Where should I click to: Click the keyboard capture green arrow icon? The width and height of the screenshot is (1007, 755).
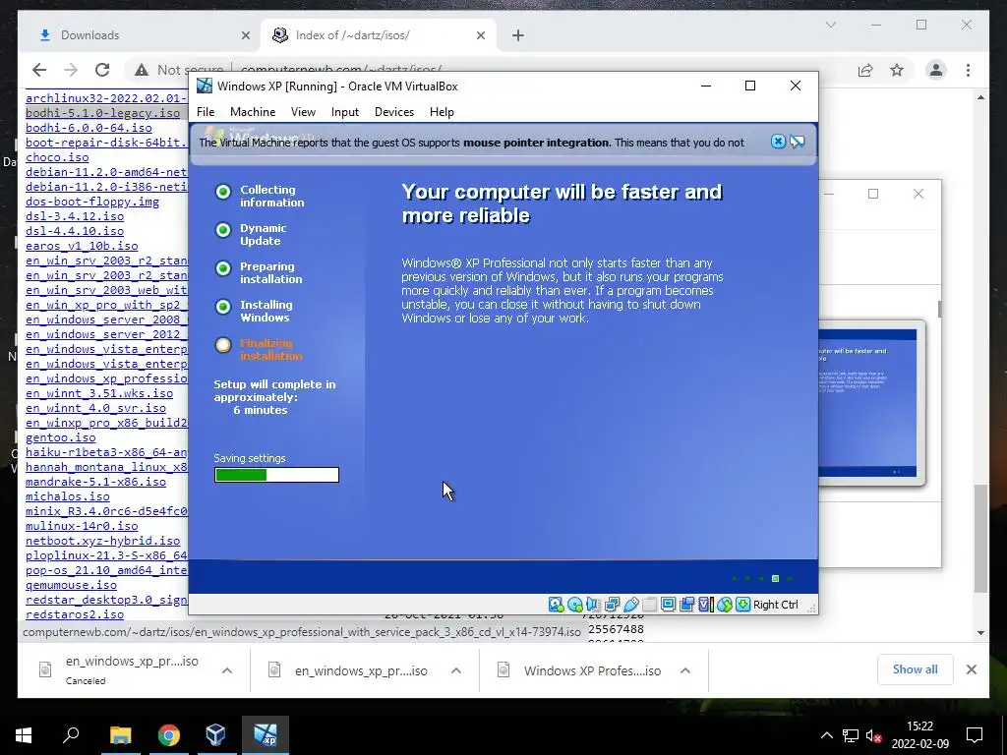point(743,605)
